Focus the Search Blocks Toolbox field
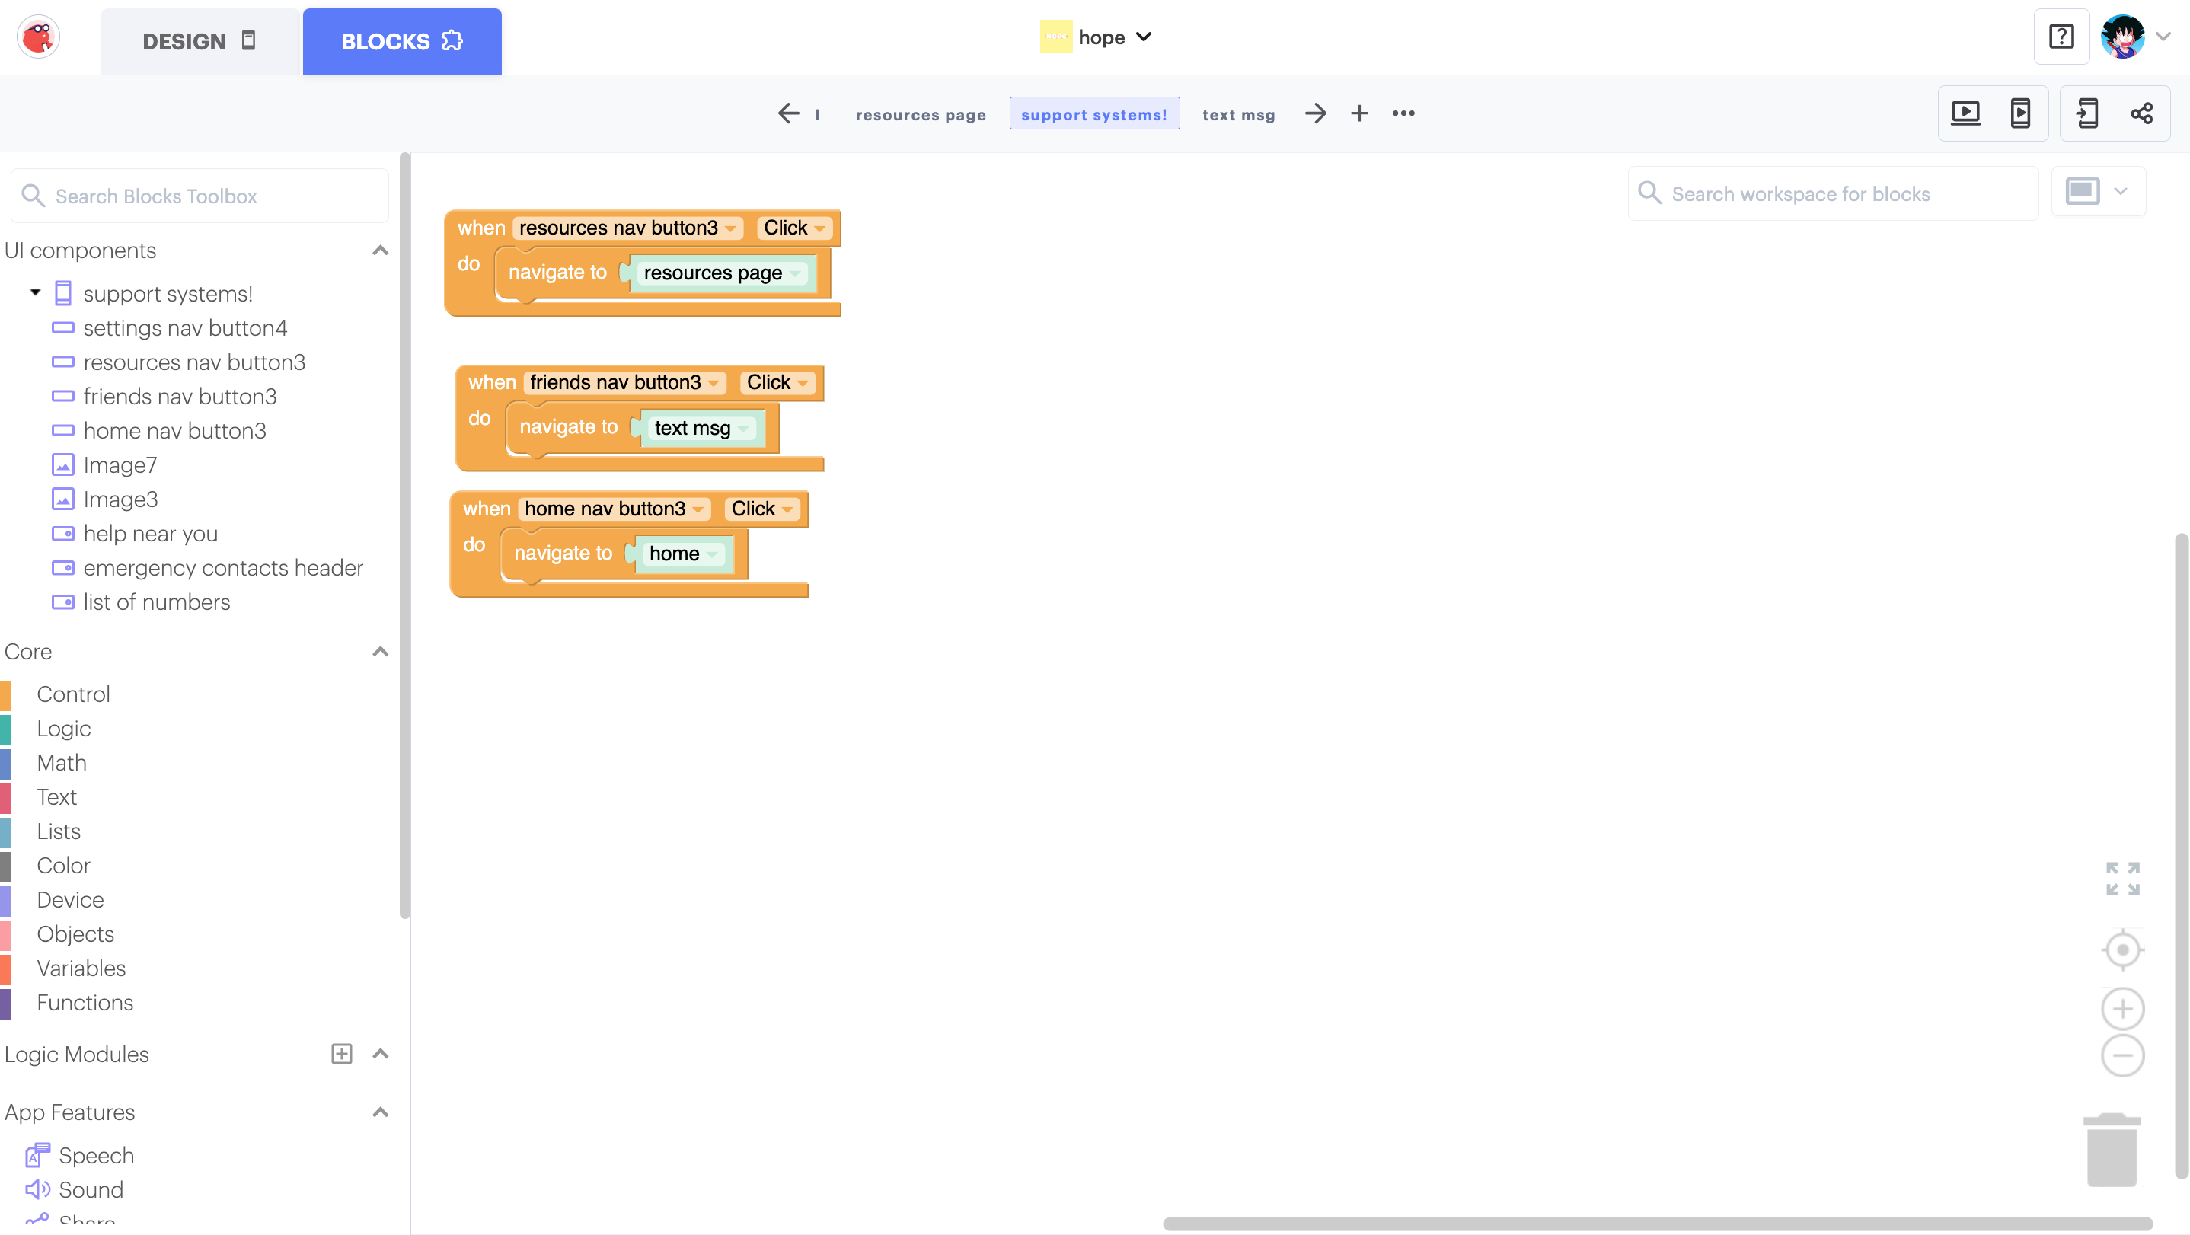The width and height of the screenshot is (2190, 1235). (x=200, y=196)
